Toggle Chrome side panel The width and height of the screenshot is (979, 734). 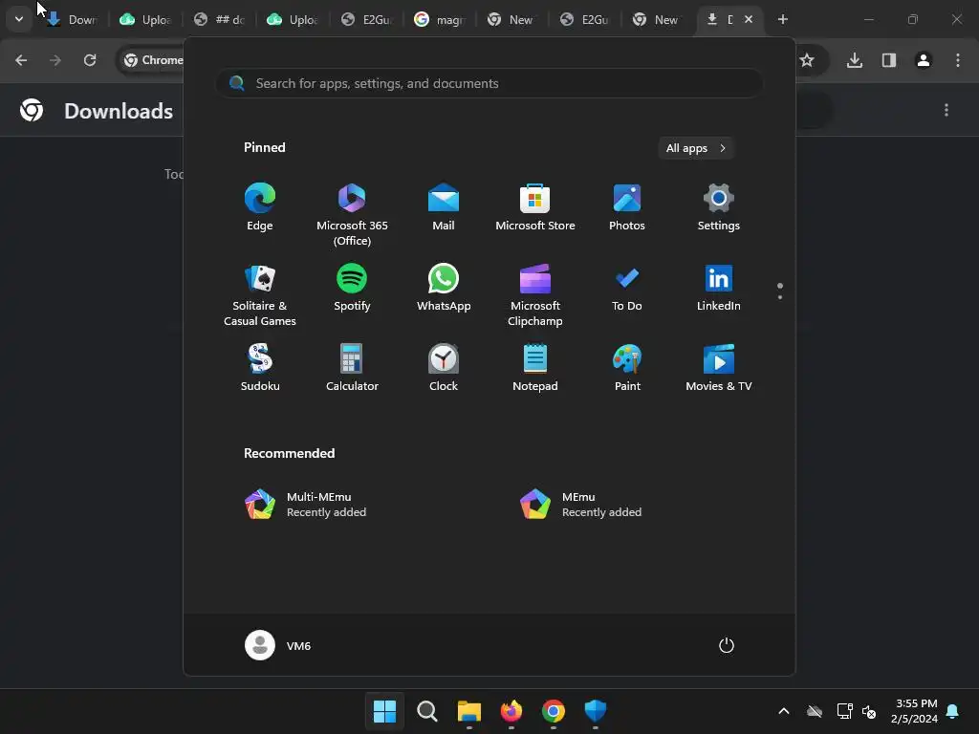tap(888, 60)
